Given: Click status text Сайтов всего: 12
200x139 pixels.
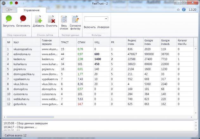Looking at the screenshot, I should click(16, 136).
